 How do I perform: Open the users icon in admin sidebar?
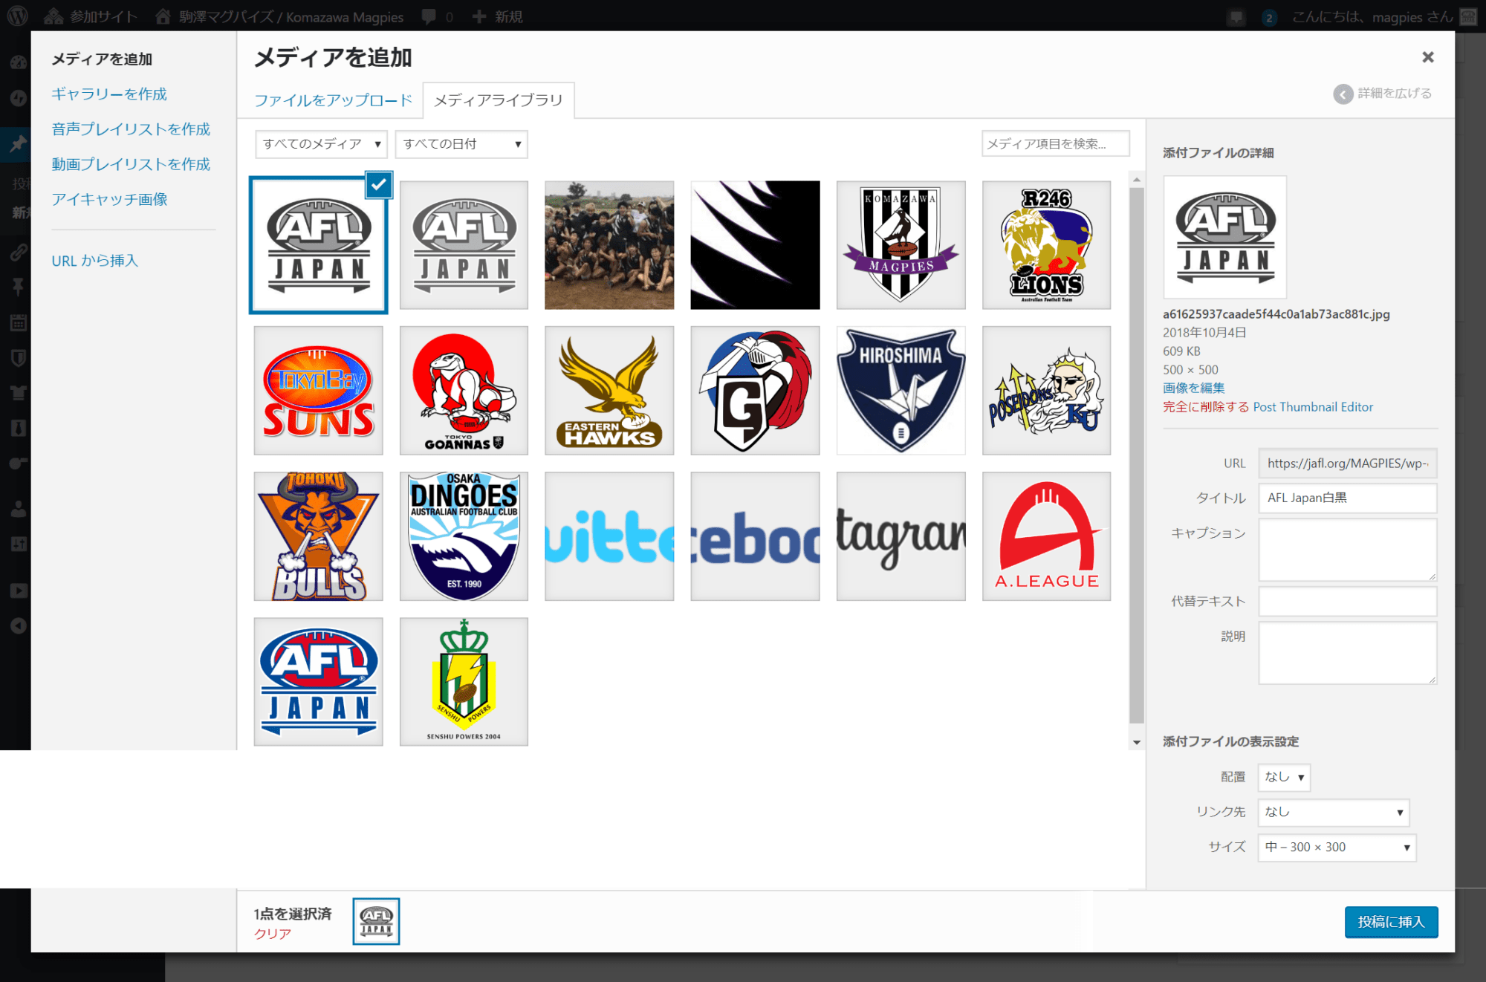click(18, 509)
